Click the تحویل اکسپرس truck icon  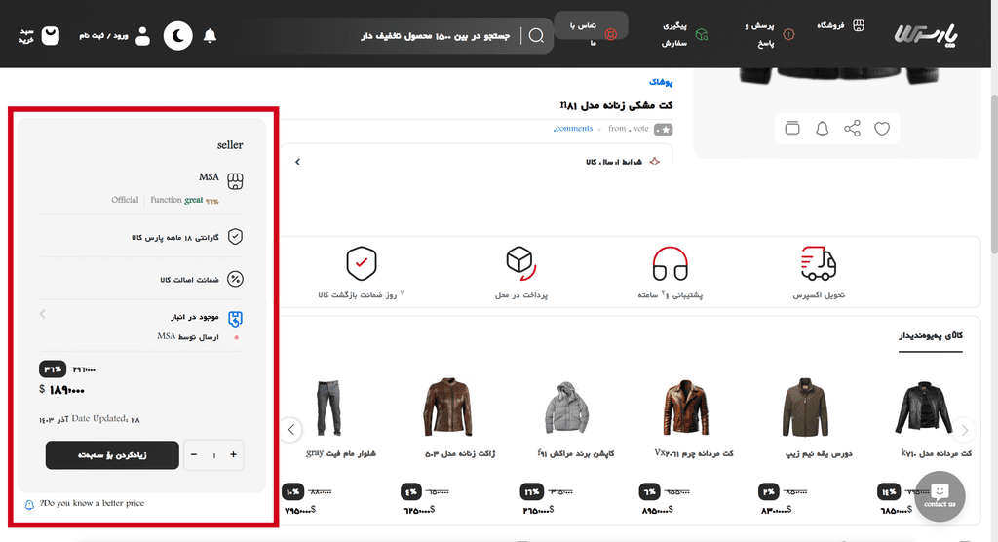click(x=819, y=263)
